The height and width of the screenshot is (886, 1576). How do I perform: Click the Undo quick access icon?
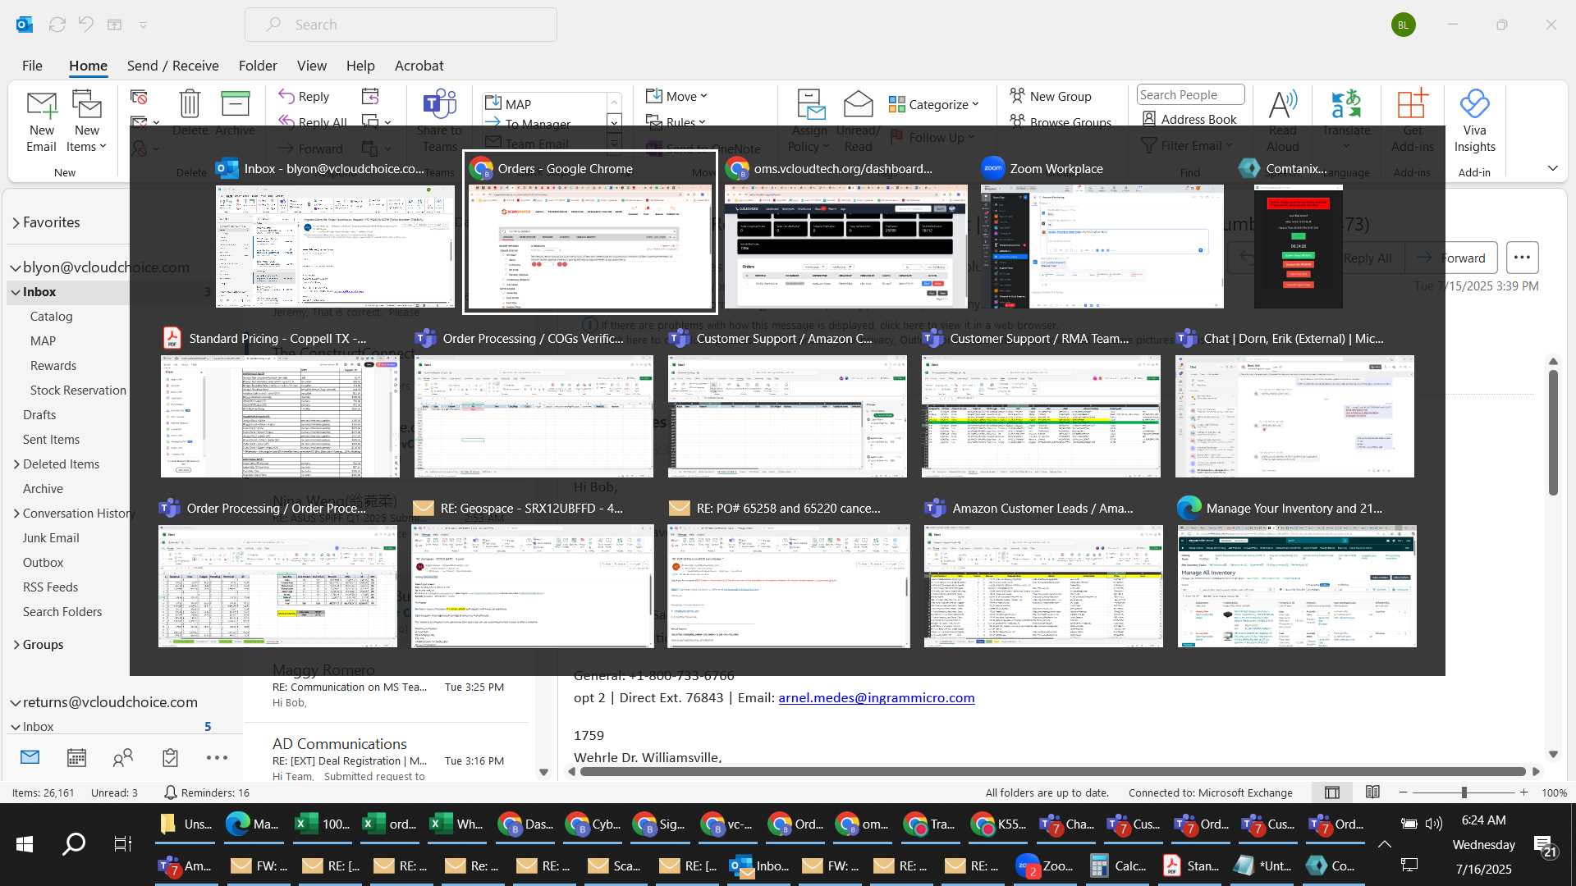85,25
